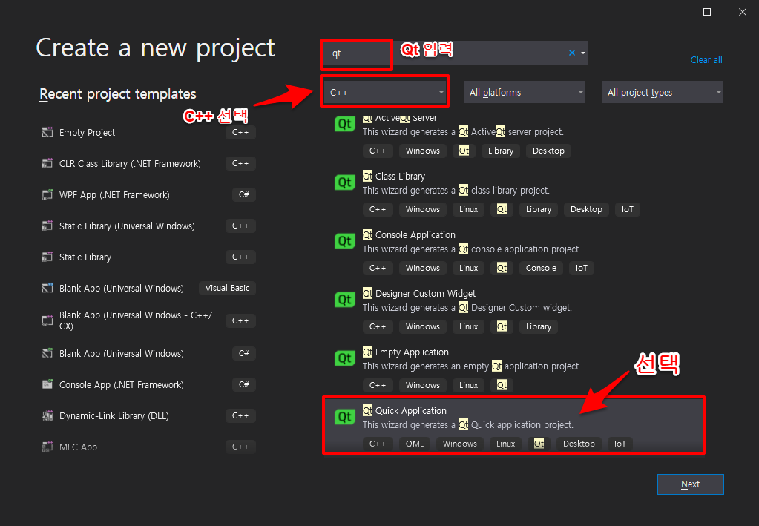Click Desktop tag on Qt Quick Application
Screen dimensions: 759x526
coord(579,444)
